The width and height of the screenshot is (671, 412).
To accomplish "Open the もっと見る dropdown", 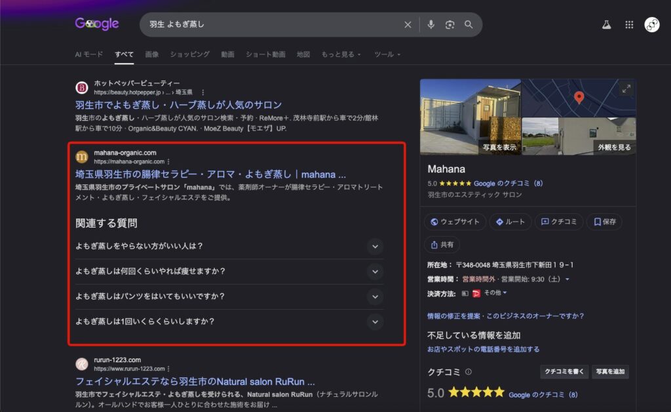I will click(341, 54).
